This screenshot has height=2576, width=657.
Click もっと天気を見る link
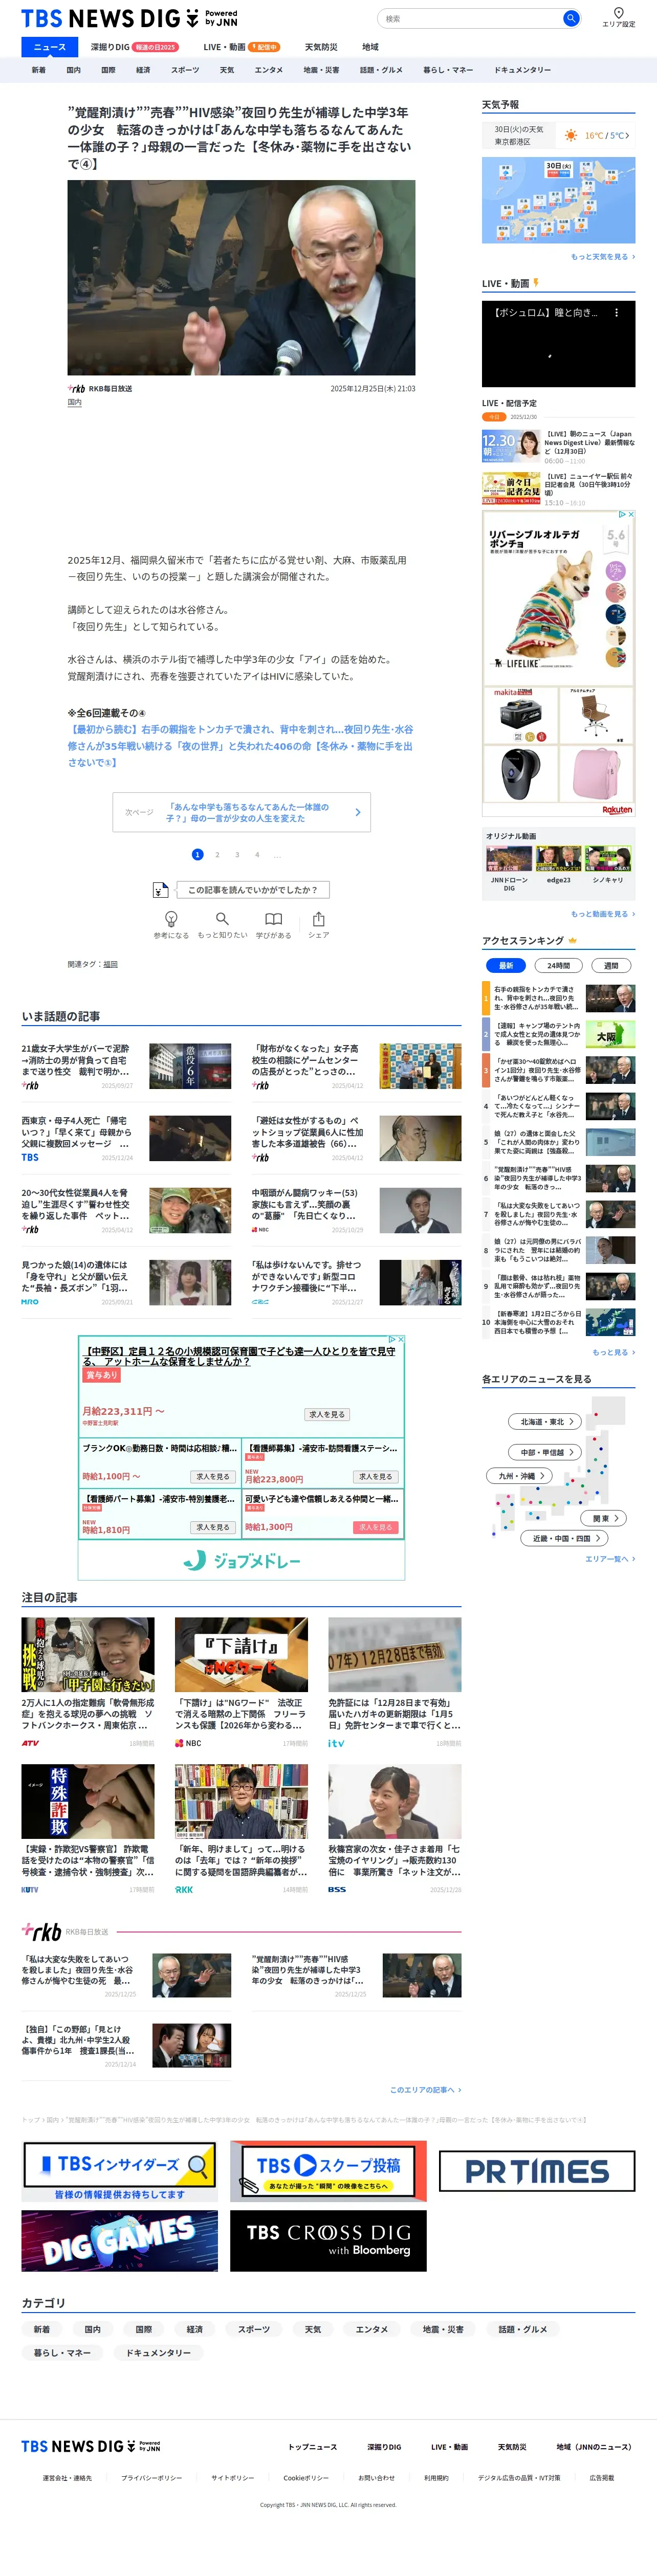coord(602,257)
